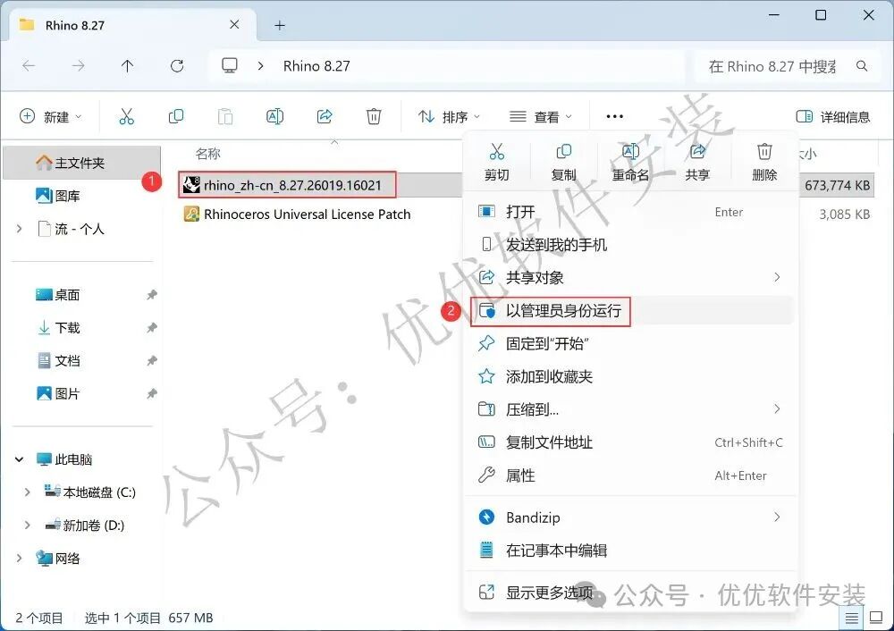Click 剪切 in the context menu

point(496,163)
